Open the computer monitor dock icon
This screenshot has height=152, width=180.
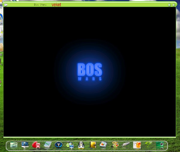pos(25,145)
